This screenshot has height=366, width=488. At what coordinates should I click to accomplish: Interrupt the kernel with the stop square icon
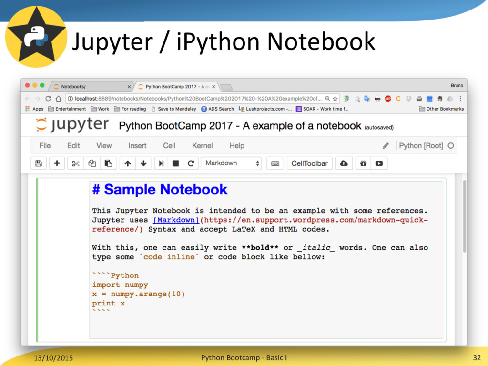click(x=176, y=163)
